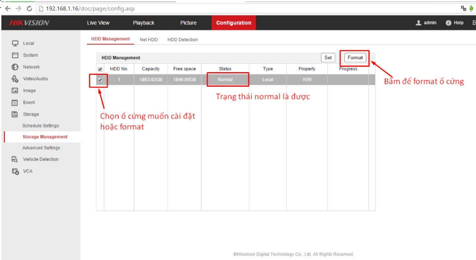Toggle the select-all HDD checkbox

click(x=100, y=69)
